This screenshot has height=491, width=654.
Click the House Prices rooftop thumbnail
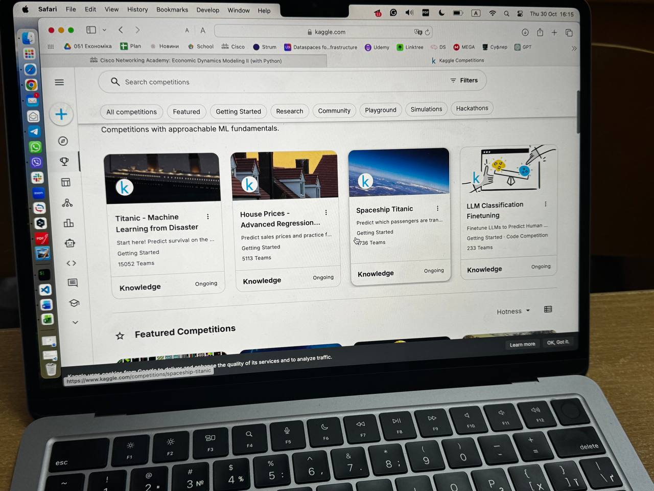pyautogui.click(x=285, y=174)
